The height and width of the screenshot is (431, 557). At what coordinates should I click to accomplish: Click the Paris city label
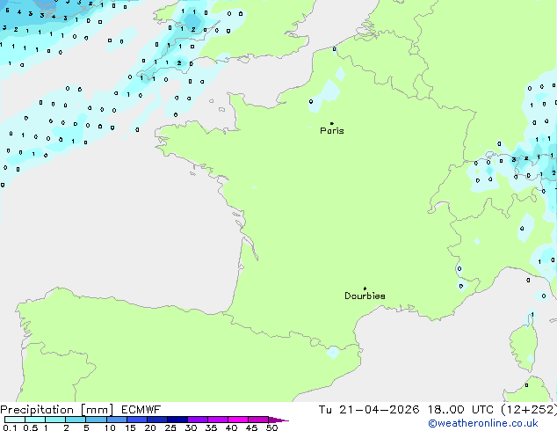pos(332,131)
